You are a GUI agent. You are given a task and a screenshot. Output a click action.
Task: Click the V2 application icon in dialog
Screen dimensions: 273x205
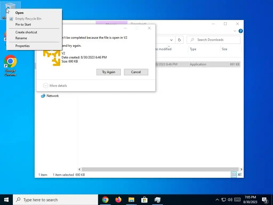pos(52,58)
